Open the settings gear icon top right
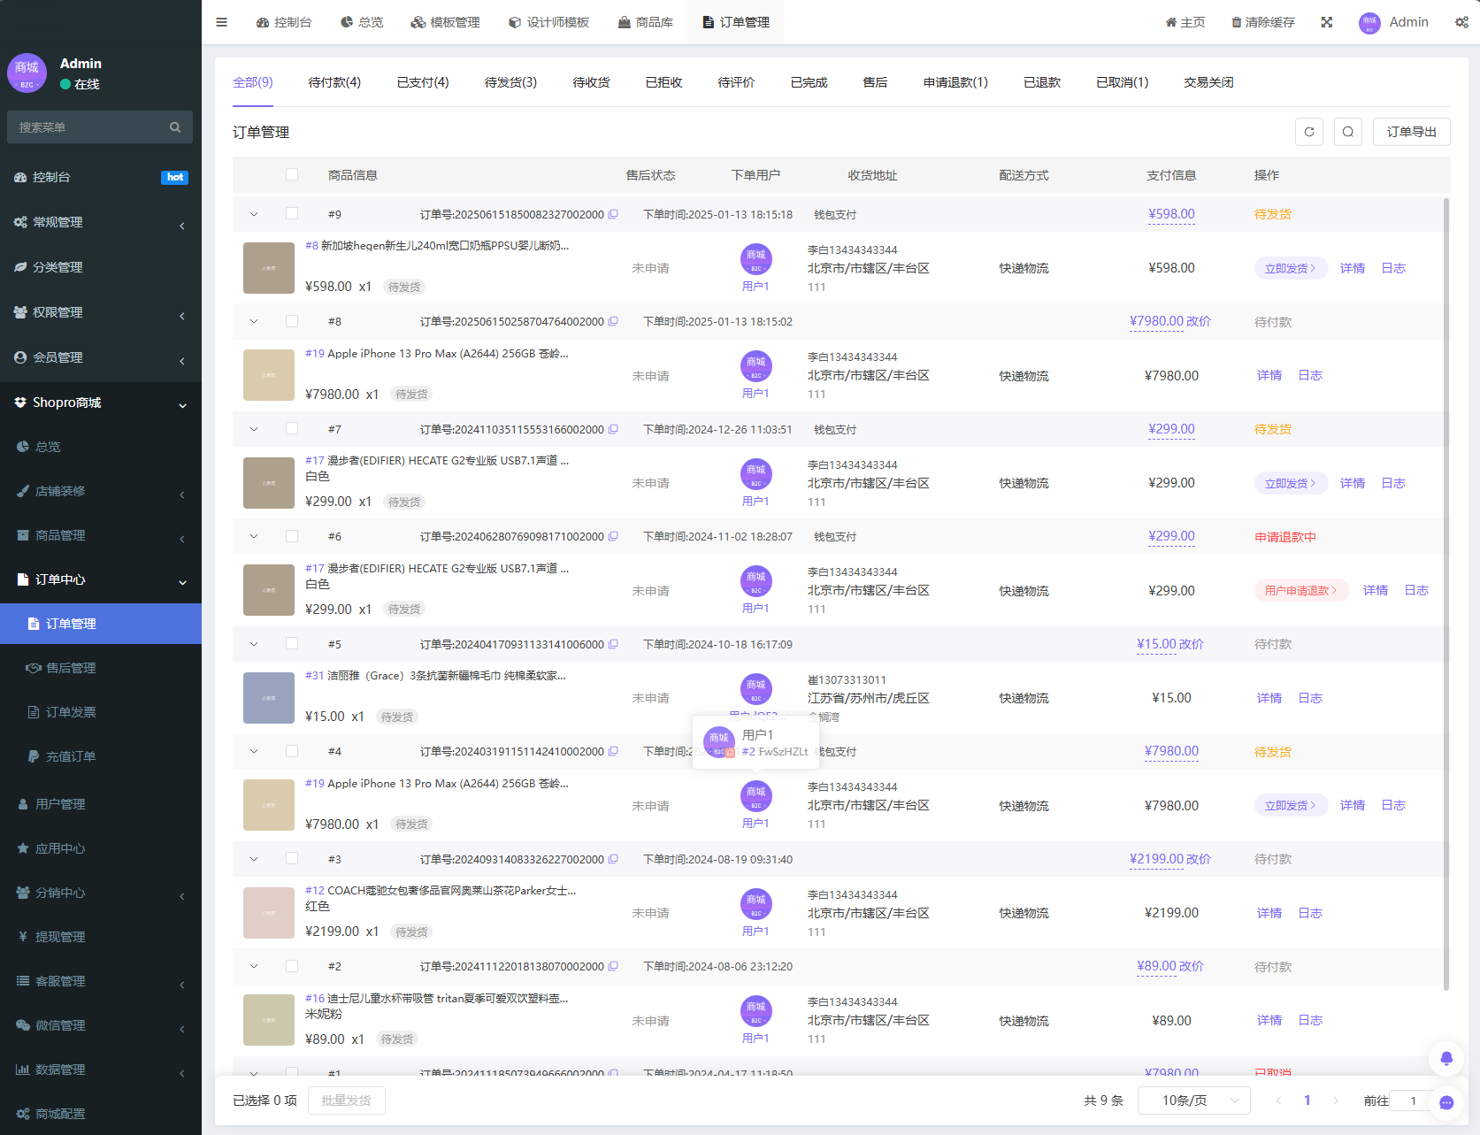Image resolution: width=1480 pixels, height=1135 pixels. click(1461, 22)
